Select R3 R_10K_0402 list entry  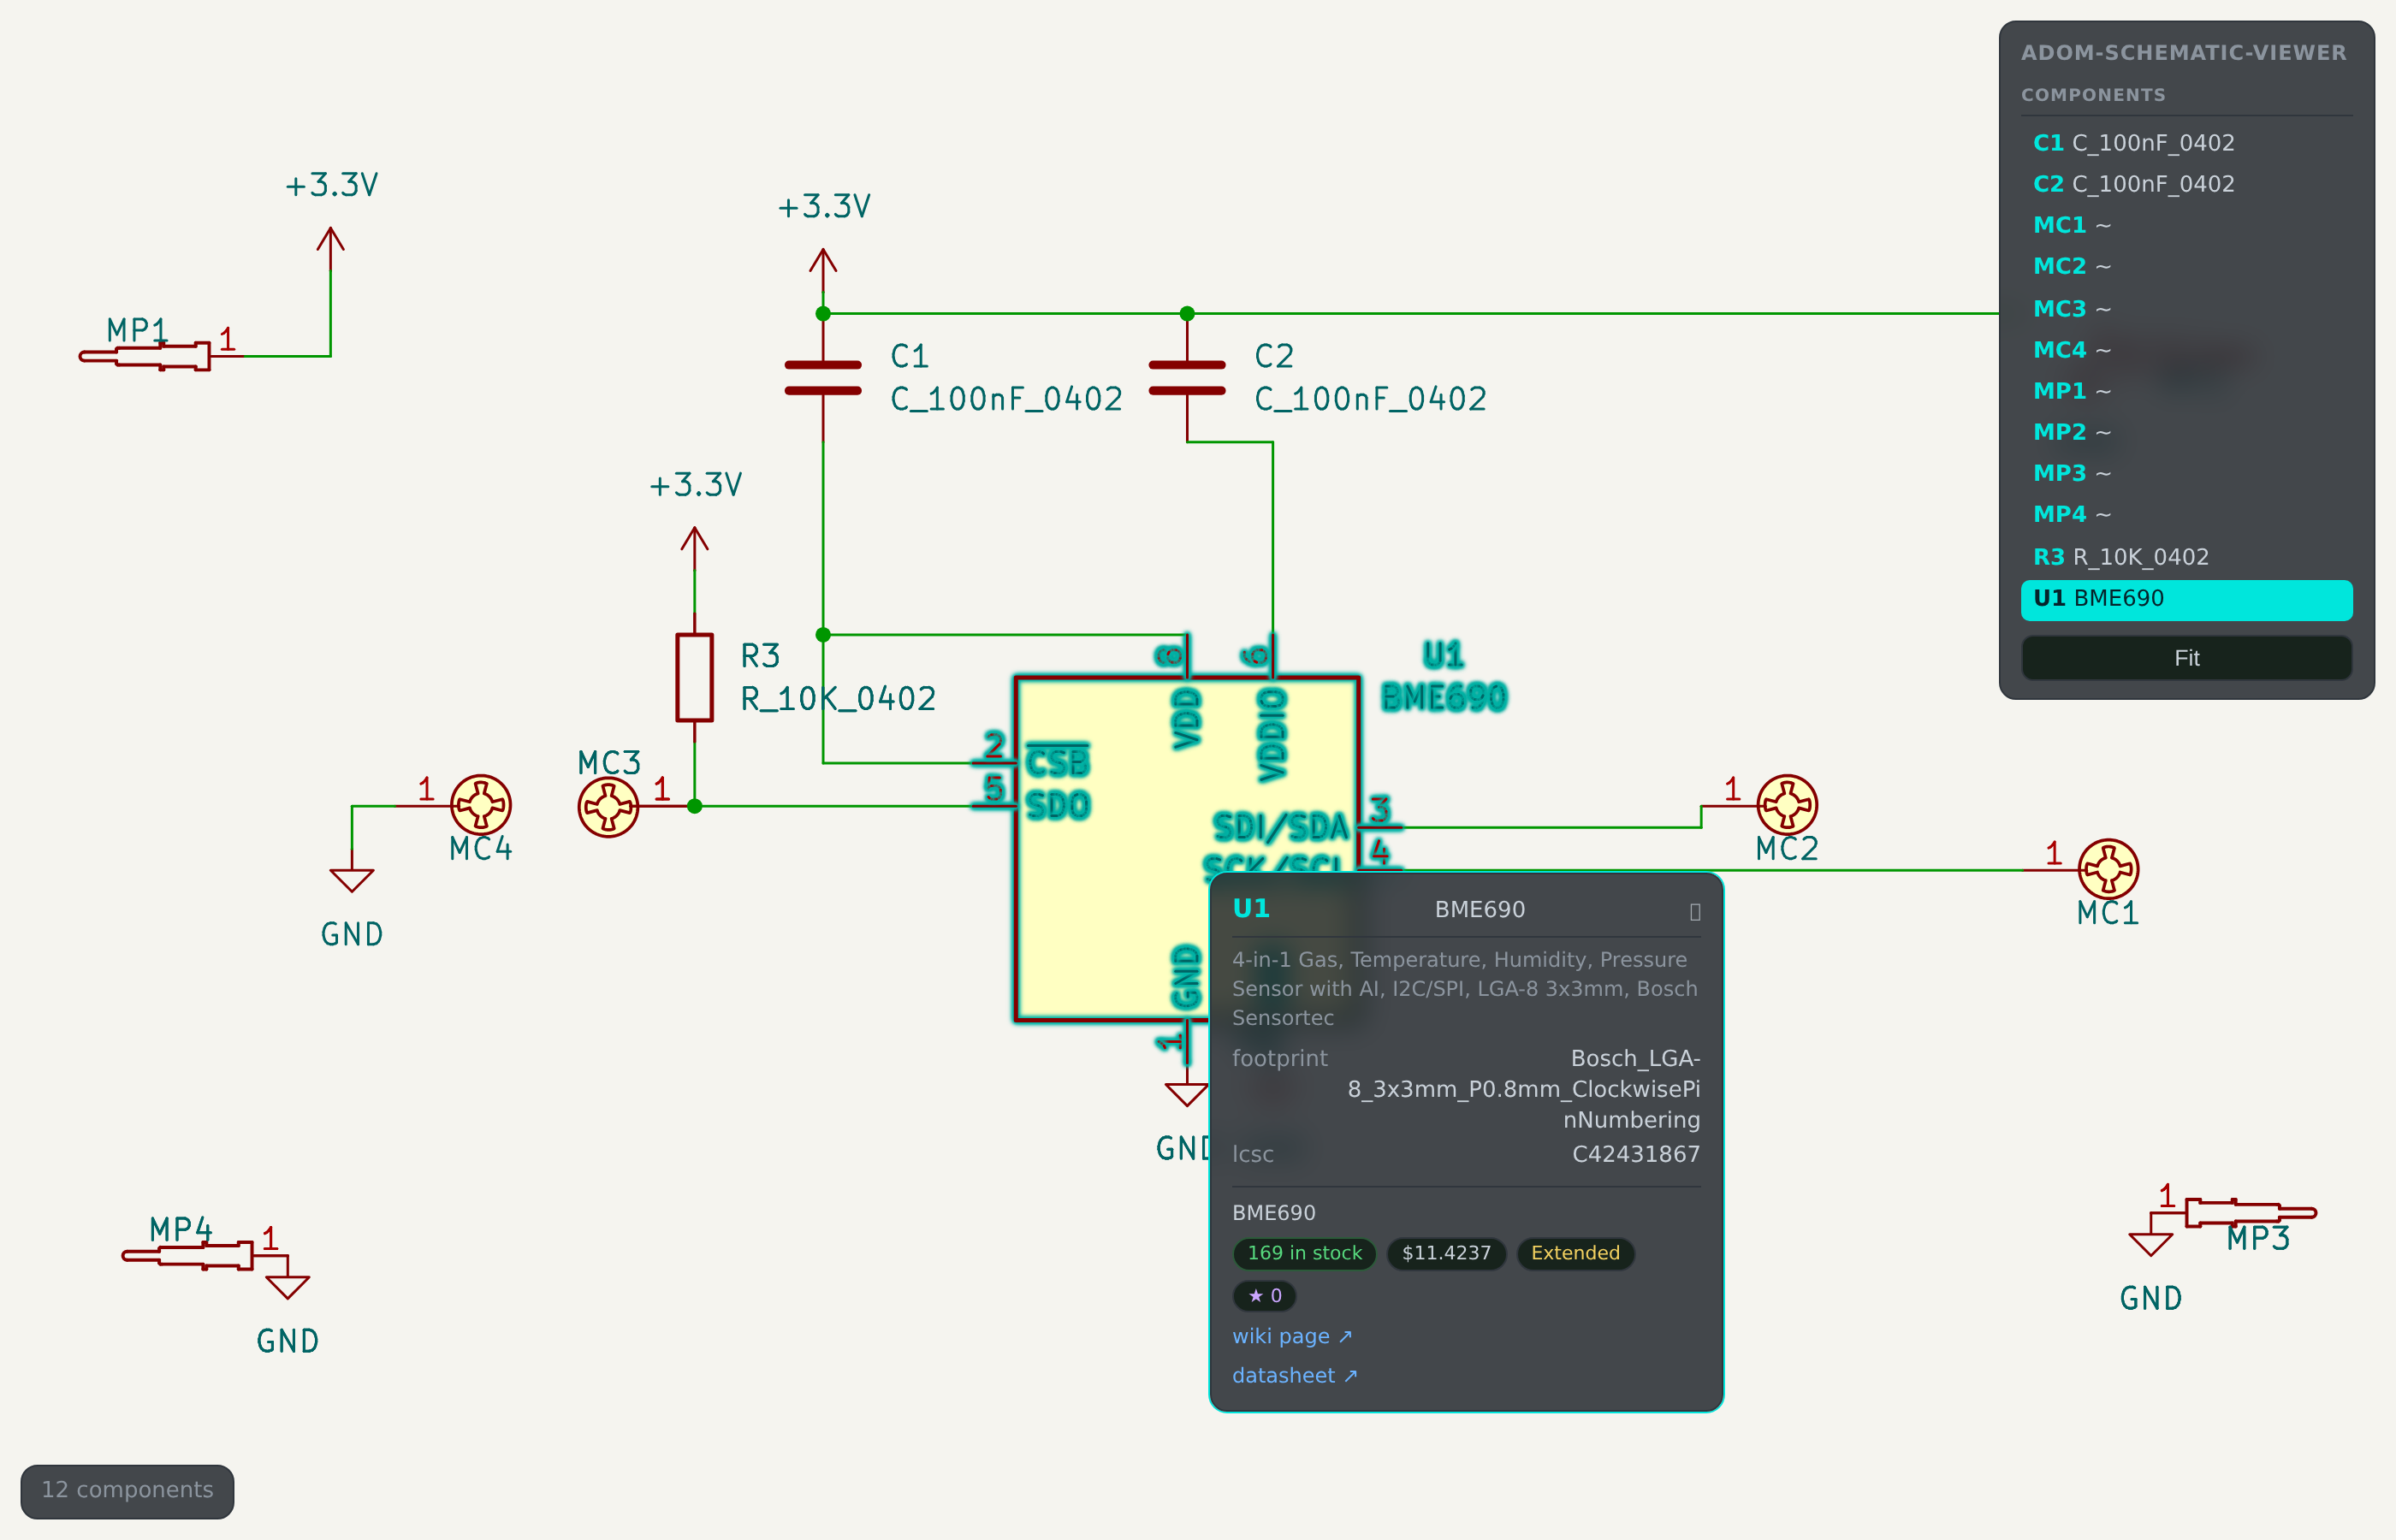point(2186,556)
